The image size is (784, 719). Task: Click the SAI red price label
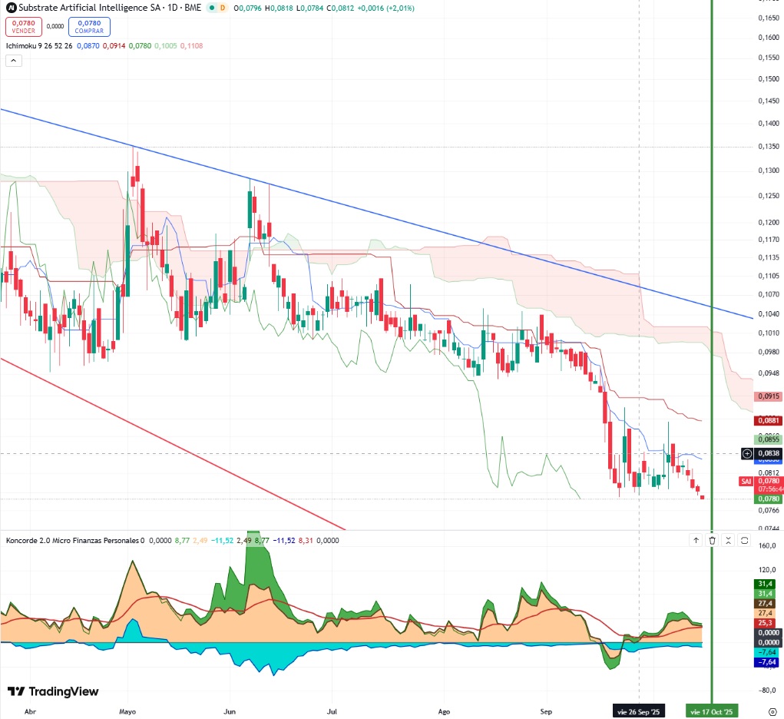746,482
